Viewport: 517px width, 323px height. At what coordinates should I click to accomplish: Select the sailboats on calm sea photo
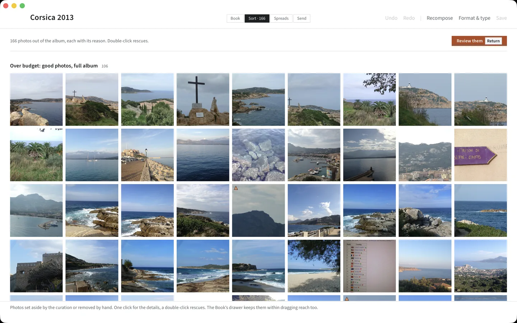coord(92,155)
